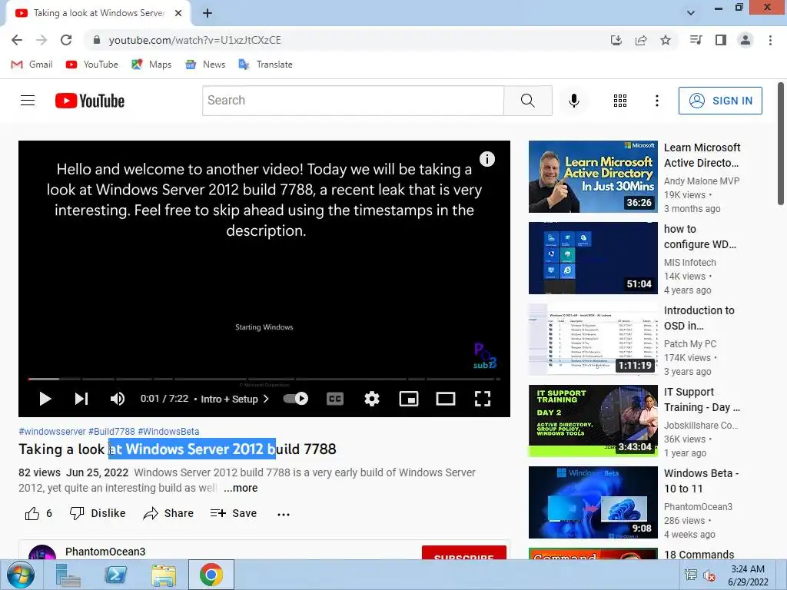Close the Taking a look at Windows Server tab

pyautogui.click(x=178, y=13)
